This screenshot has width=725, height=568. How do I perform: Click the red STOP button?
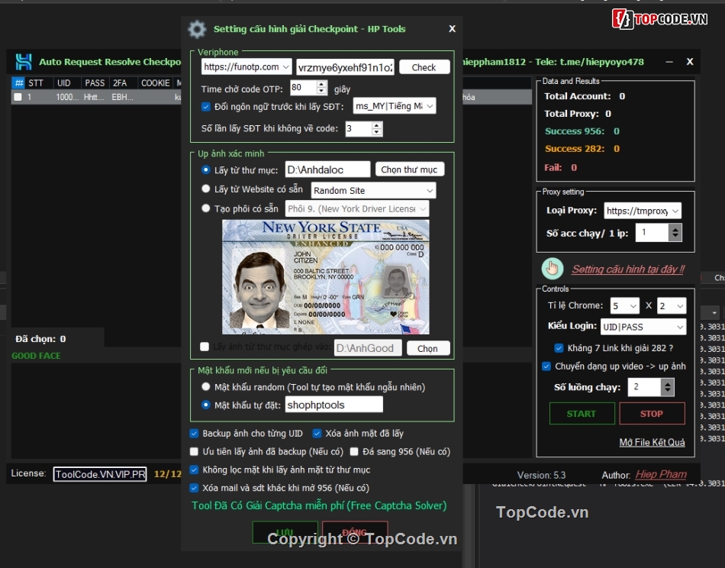coord(652,414)
